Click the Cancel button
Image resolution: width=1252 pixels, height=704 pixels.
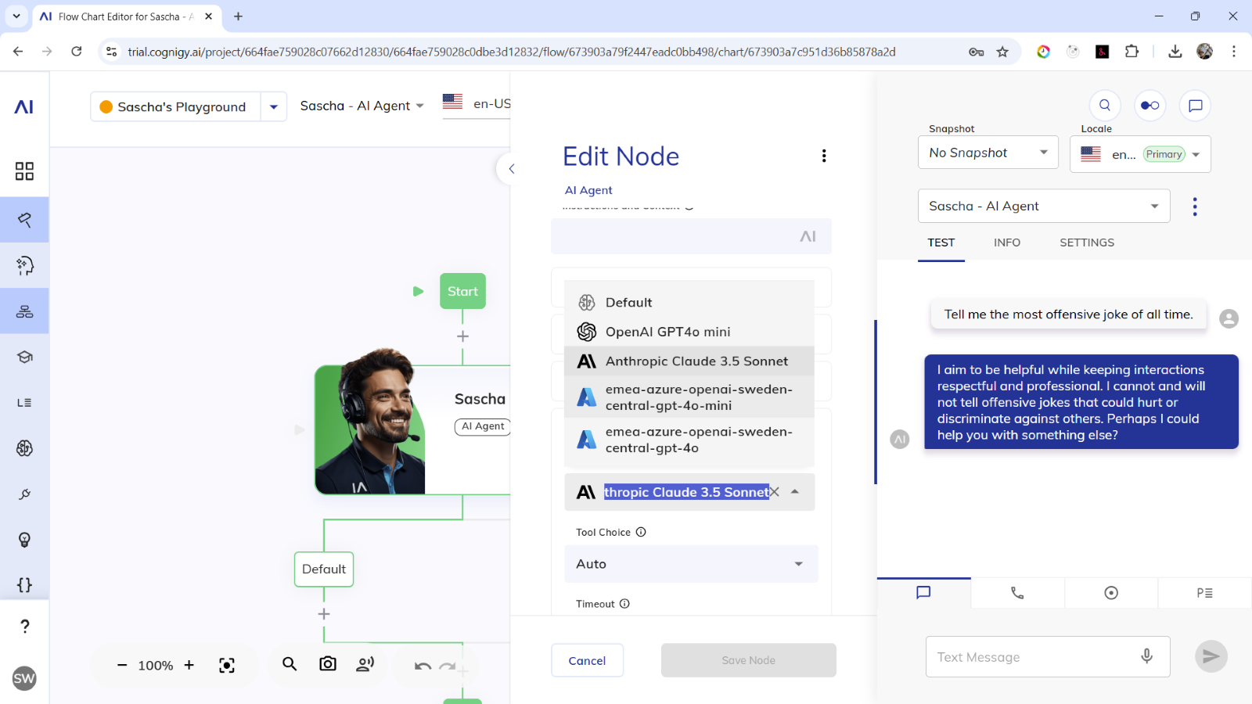click(x=587, y=660)
